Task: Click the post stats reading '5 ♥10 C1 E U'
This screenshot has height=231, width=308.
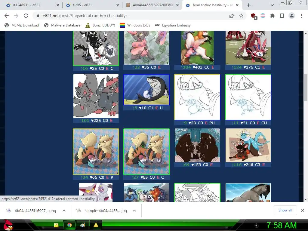Action: coord(146,108)
